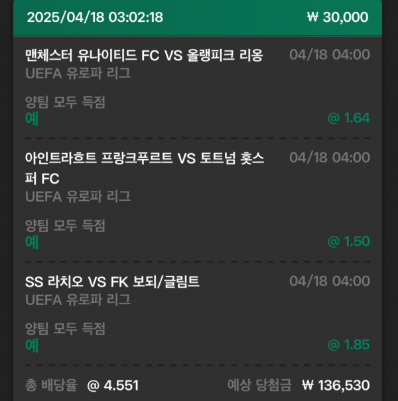Open the Manchester United vs Lyon match
The height and width of the screenshot is (401, 398).
click(x=144, y=55)
